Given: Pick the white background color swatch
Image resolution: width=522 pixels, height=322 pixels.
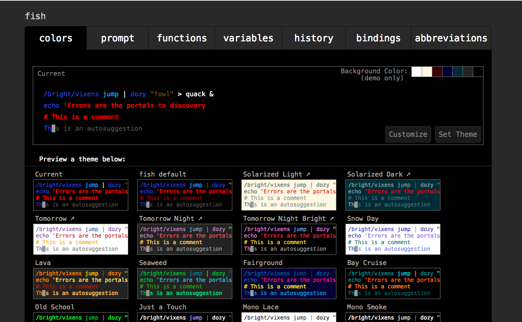Looking at the screenshot, I should tap(417, 72).
